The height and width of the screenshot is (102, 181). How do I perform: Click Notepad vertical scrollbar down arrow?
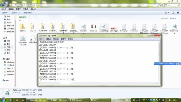tap(159, 81)
